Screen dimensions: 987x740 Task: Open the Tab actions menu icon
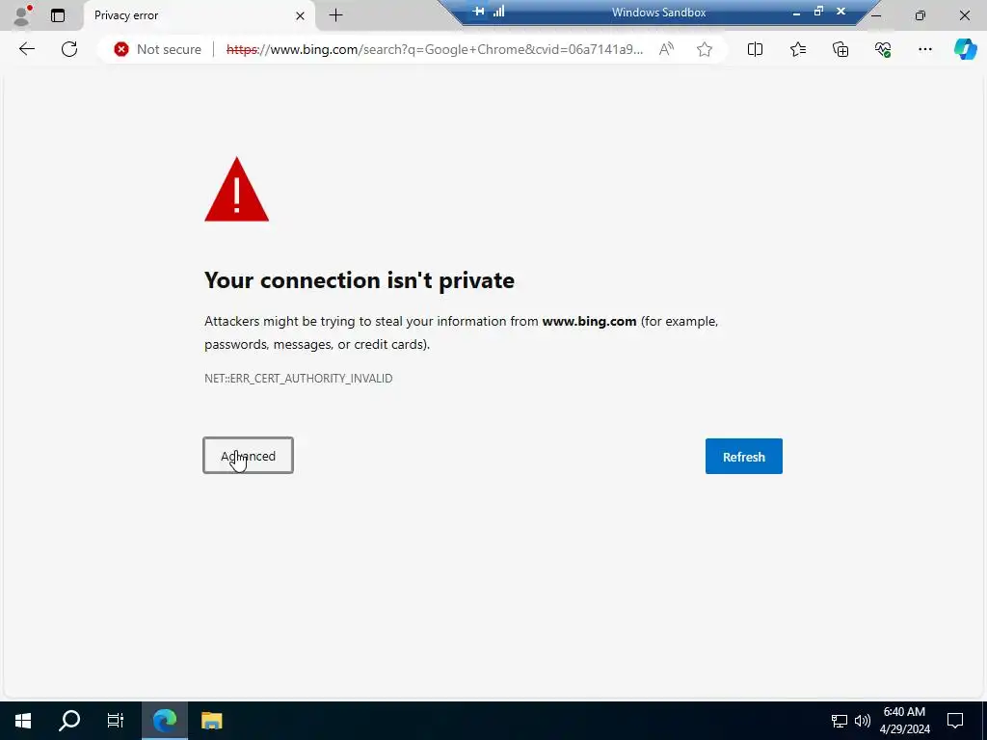58,15
